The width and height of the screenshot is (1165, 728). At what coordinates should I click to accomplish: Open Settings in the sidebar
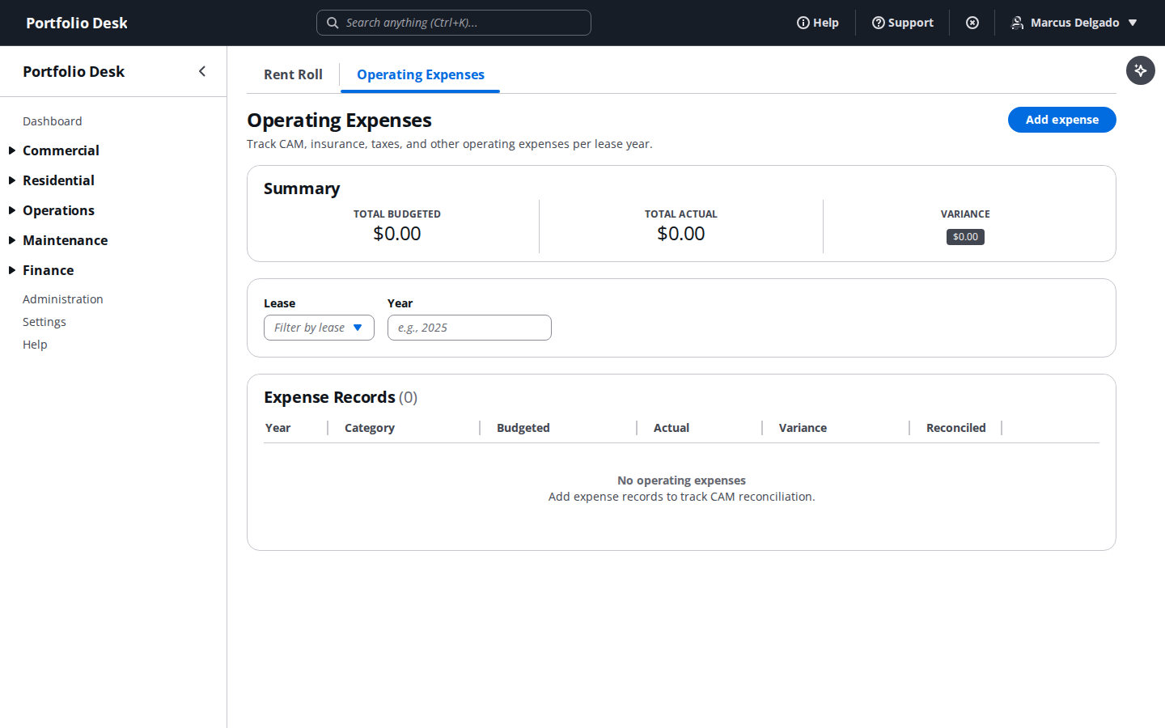pos(44,322)
